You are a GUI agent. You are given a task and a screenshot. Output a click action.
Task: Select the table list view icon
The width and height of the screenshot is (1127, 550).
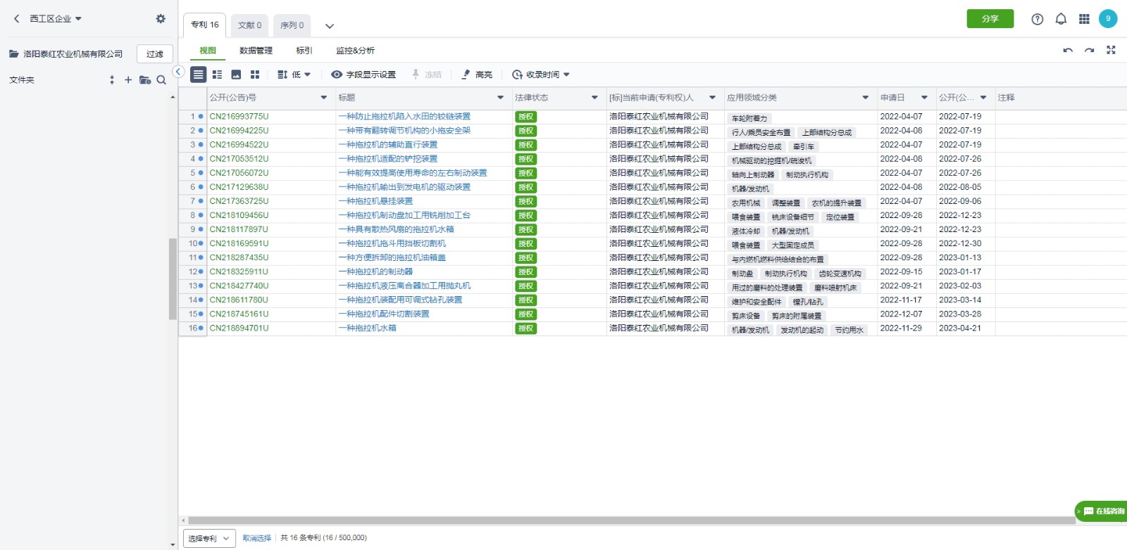pyautogui.click(x=199, y=75)
